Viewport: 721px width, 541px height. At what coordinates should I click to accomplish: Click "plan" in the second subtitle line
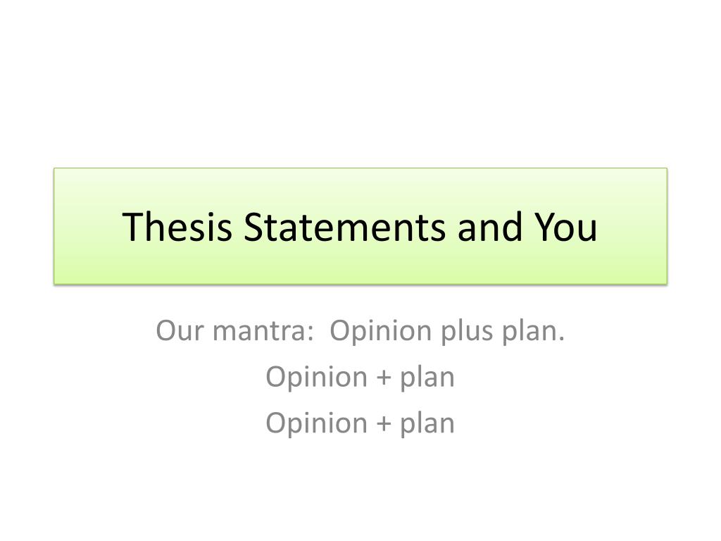tap(427, 378)
